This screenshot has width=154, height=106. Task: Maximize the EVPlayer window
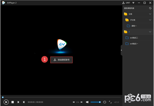click(x=144, y=3)
